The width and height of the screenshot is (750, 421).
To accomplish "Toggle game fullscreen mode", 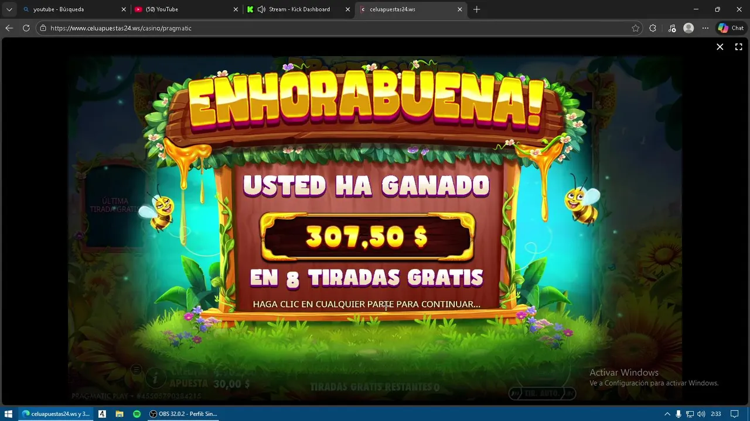I will 739,47.
